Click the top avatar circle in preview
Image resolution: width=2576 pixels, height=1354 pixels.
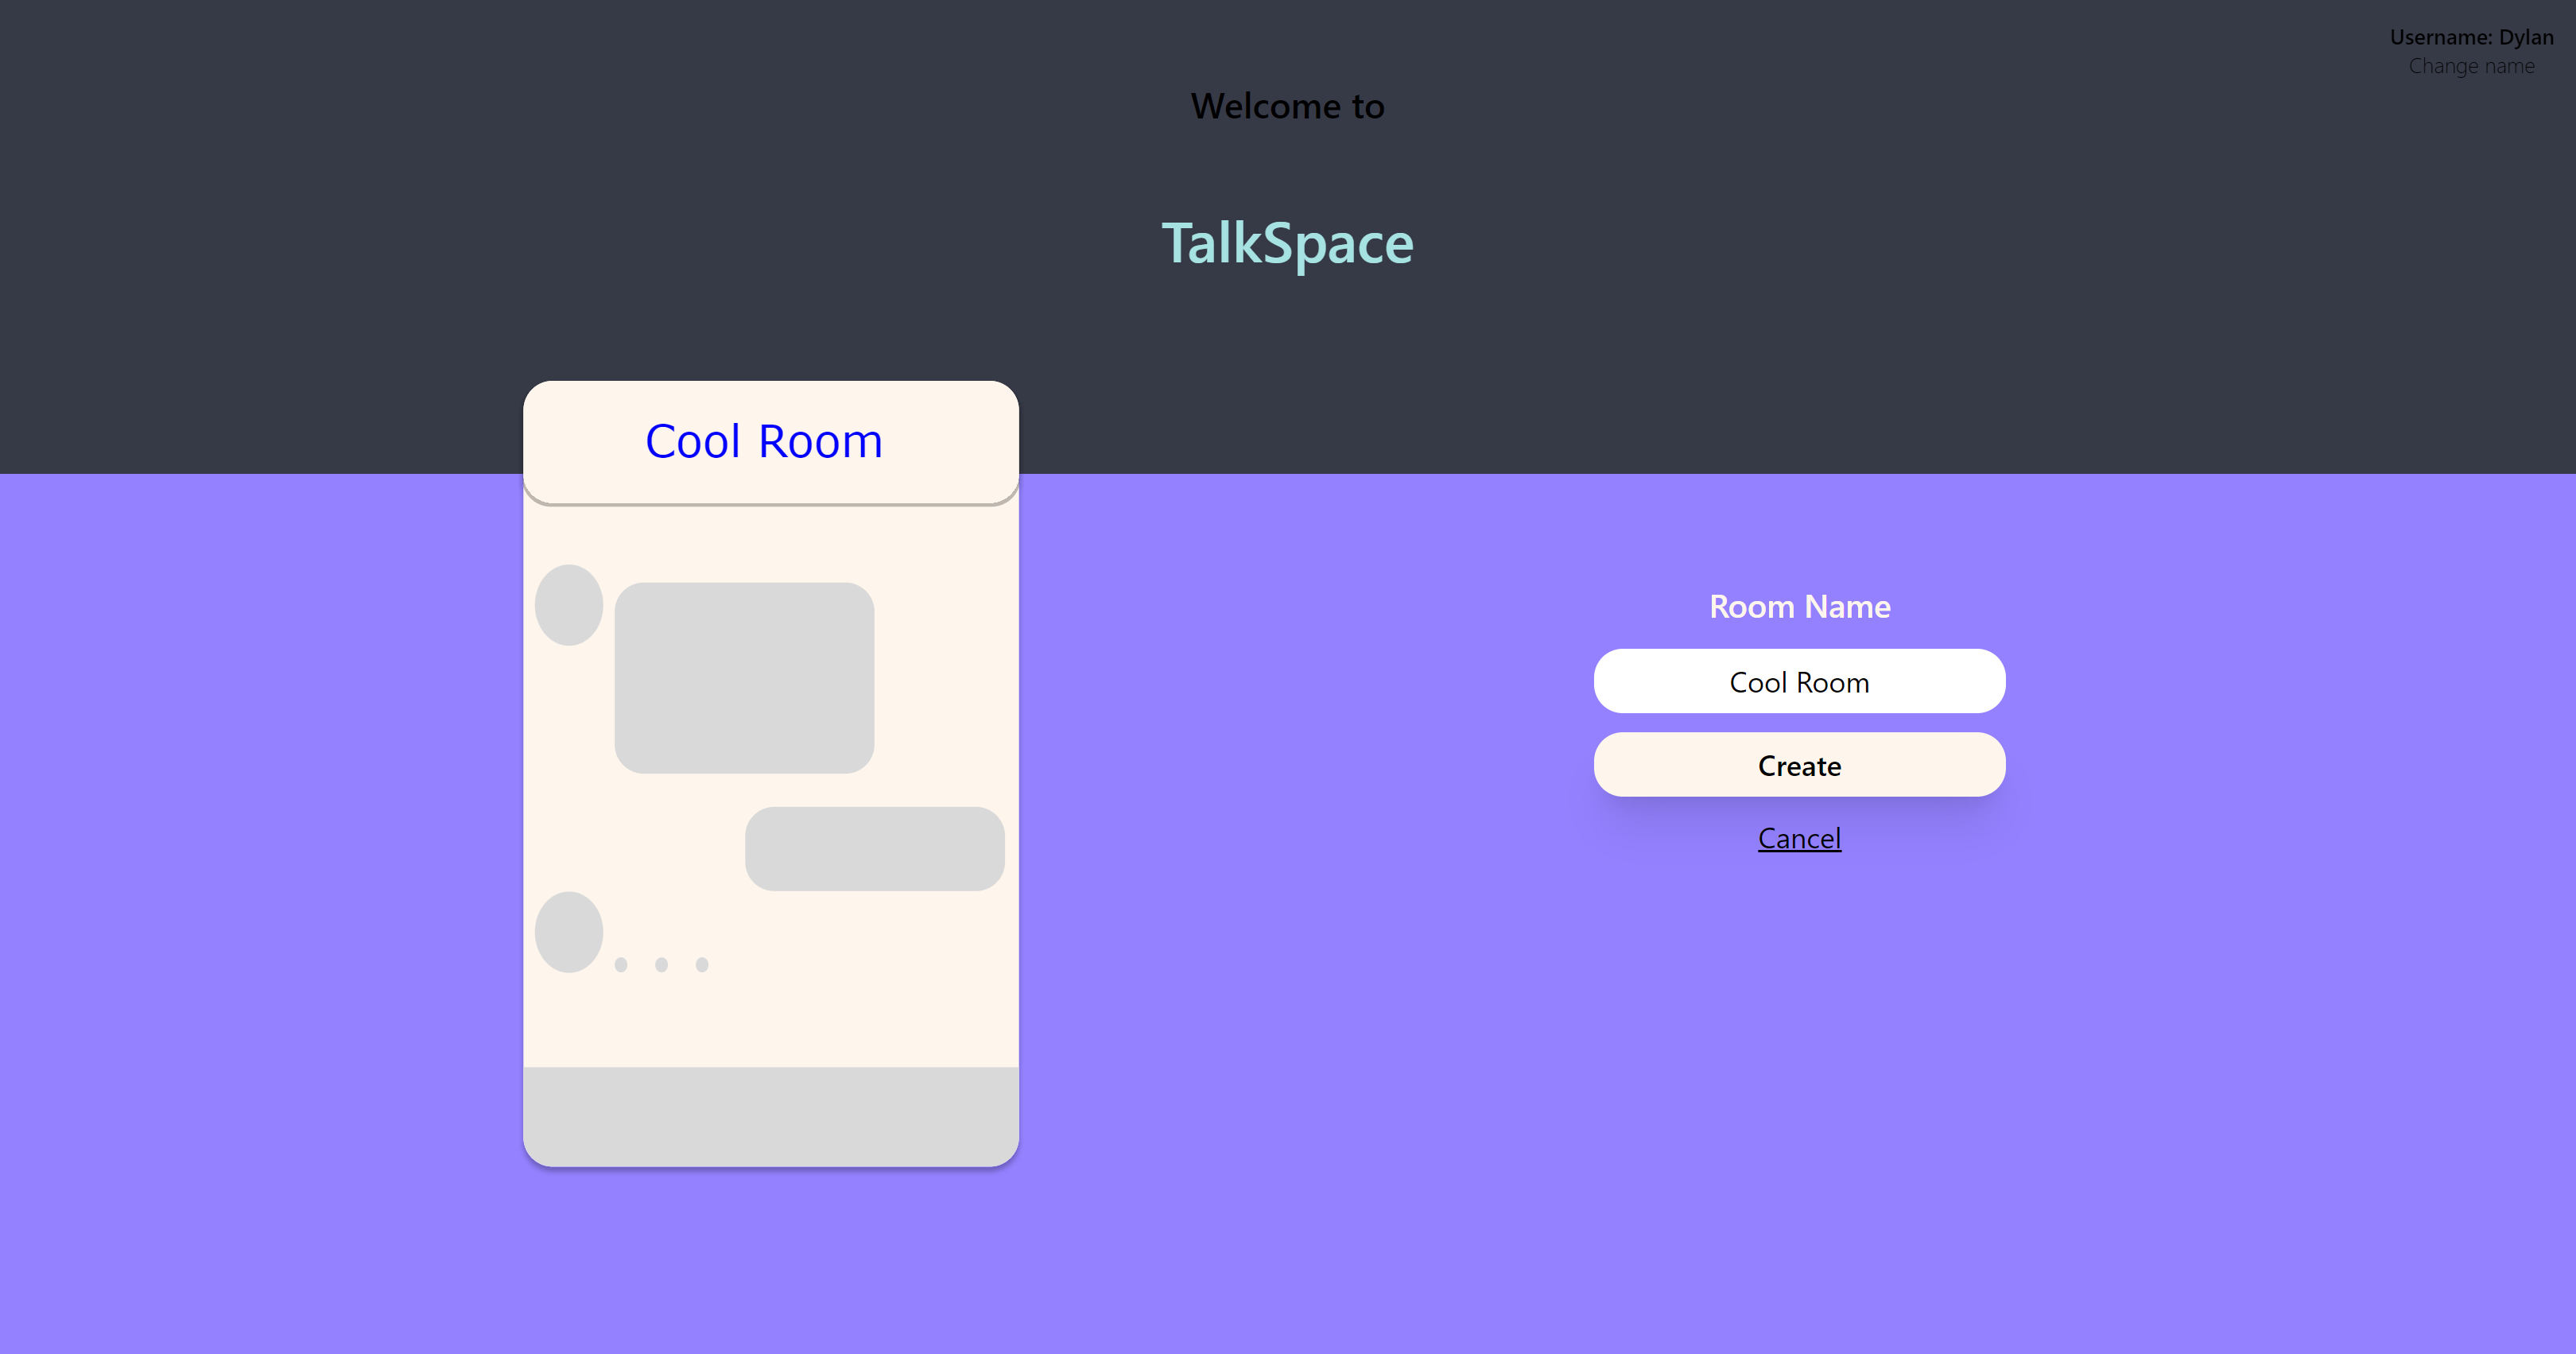(x=568, y=605)
